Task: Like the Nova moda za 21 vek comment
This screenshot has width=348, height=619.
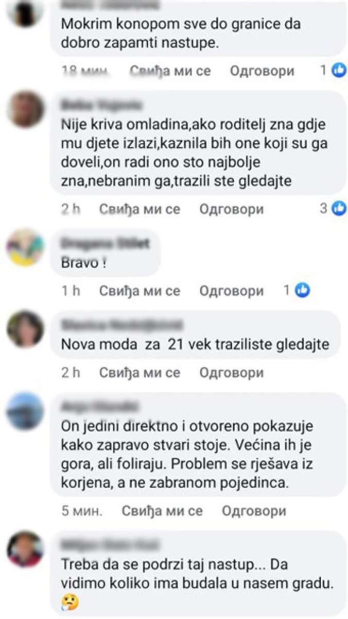Action: pyautogui.click(x=140, y=372)
